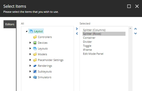Remove item with left arrow
Screen dimensions: 142x91
point(77,33)
